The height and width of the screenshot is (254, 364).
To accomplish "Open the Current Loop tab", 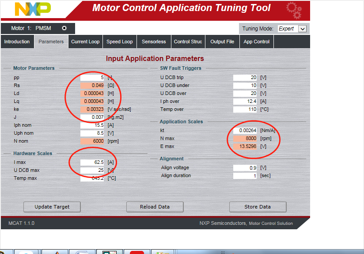I will point(85,42).
